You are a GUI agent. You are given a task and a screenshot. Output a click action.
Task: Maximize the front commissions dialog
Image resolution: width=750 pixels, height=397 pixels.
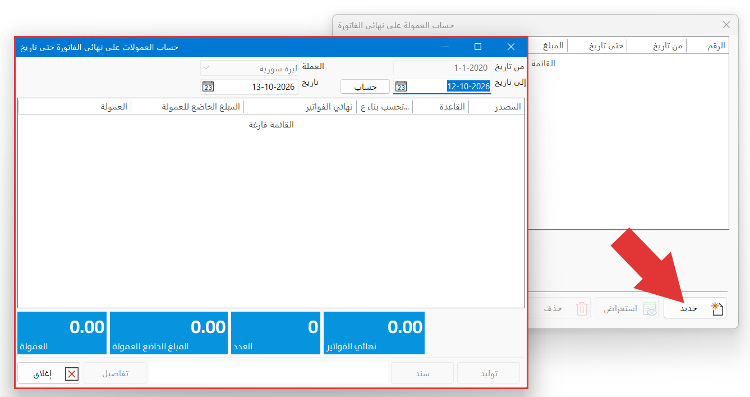click(x=478, y=47)
